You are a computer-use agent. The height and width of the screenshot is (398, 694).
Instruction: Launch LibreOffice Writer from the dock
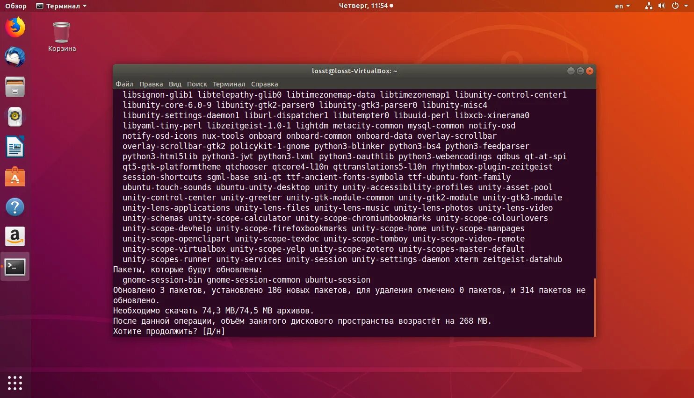[x=15, y=147]
